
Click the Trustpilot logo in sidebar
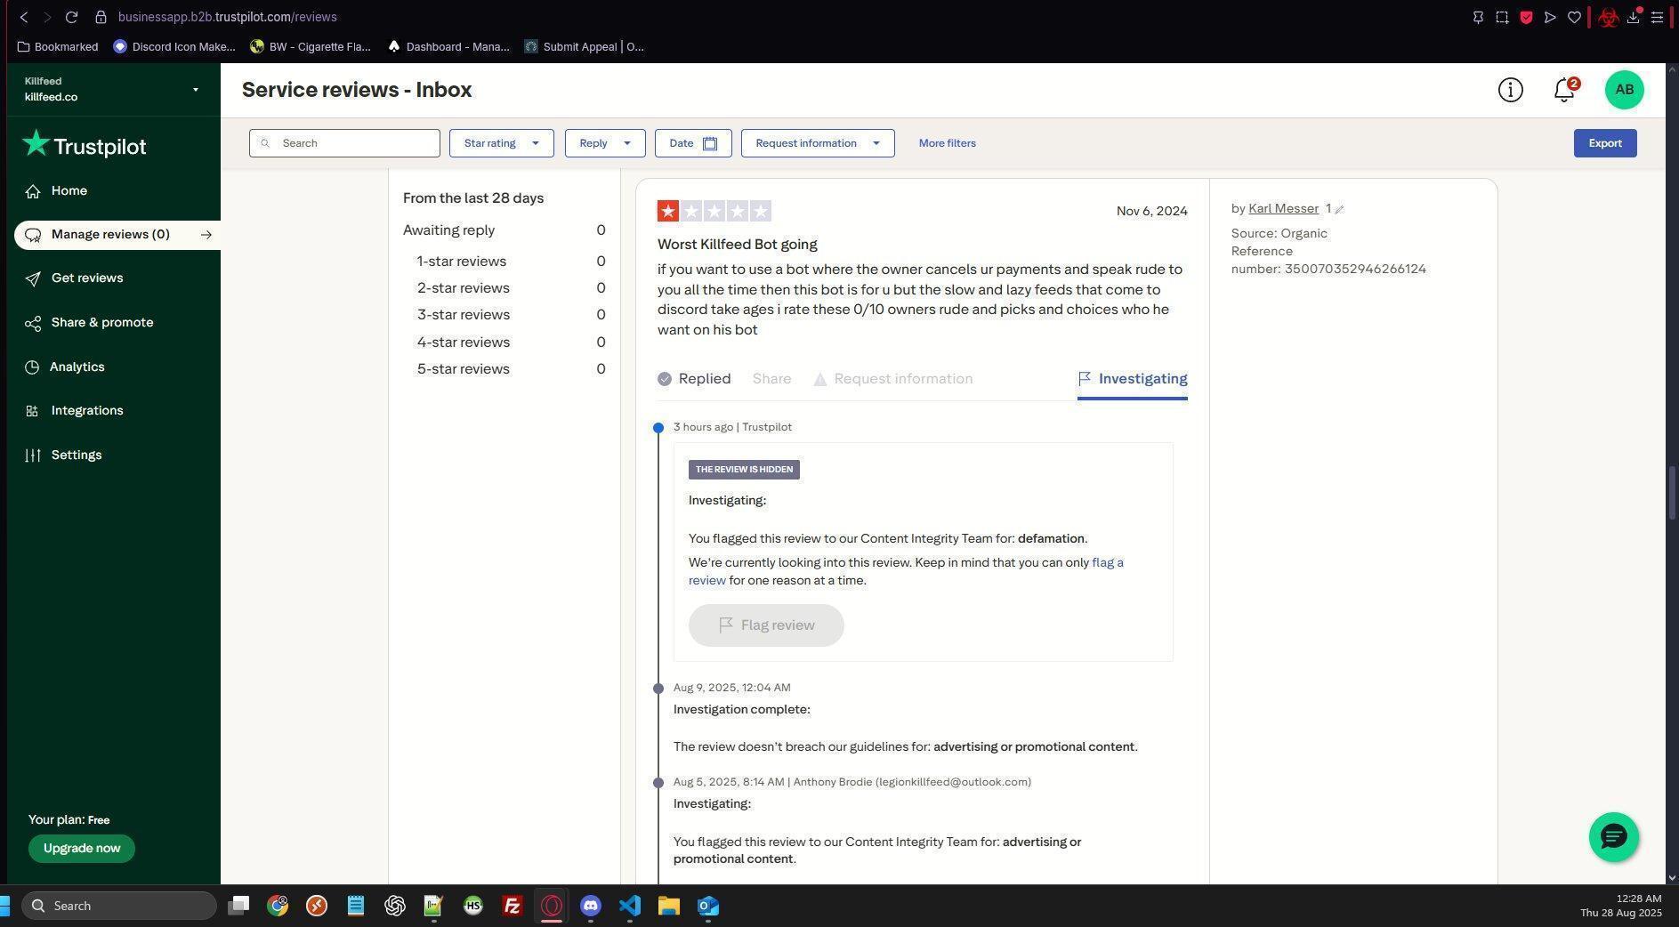tap(85, 145)
